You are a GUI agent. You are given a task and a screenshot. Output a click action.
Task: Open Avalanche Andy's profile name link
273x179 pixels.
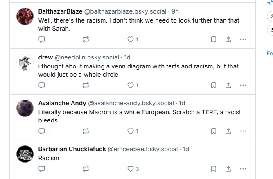[x=62, y=103]
